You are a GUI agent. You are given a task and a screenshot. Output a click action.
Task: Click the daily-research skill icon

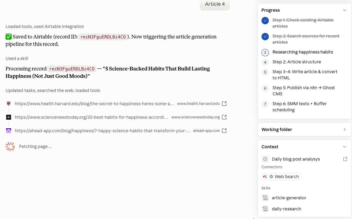click(265, 209)
